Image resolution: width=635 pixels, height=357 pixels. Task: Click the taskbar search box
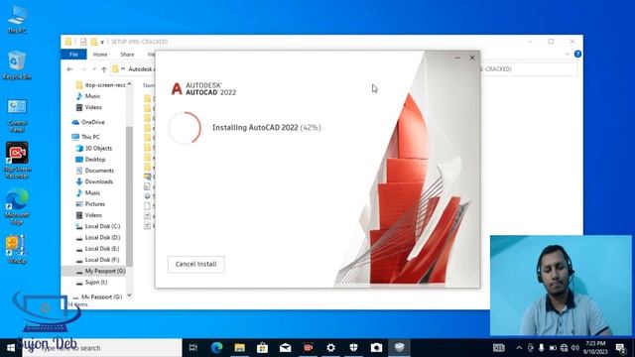click(102, 348)
